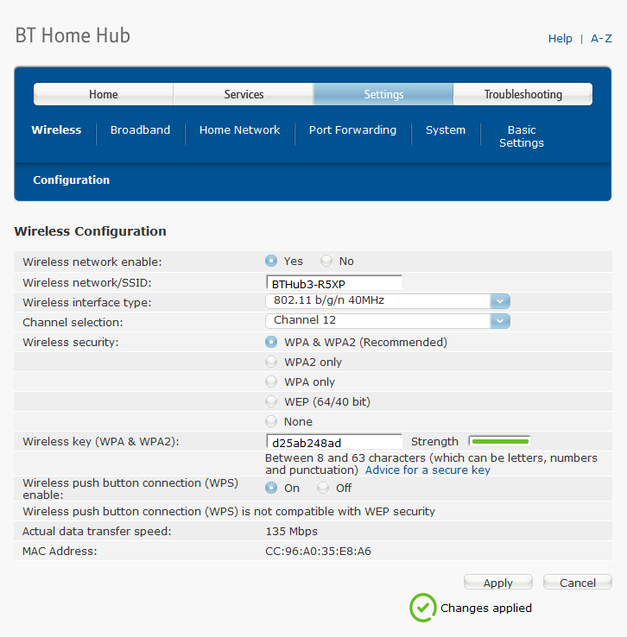
Task: Click the Changes applied status text
Action: click(x=486, y=608)
